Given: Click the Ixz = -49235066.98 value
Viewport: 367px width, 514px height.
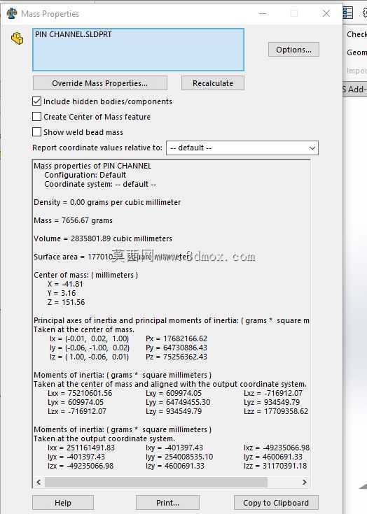Looking at the screenshot, I should point(277,448).
